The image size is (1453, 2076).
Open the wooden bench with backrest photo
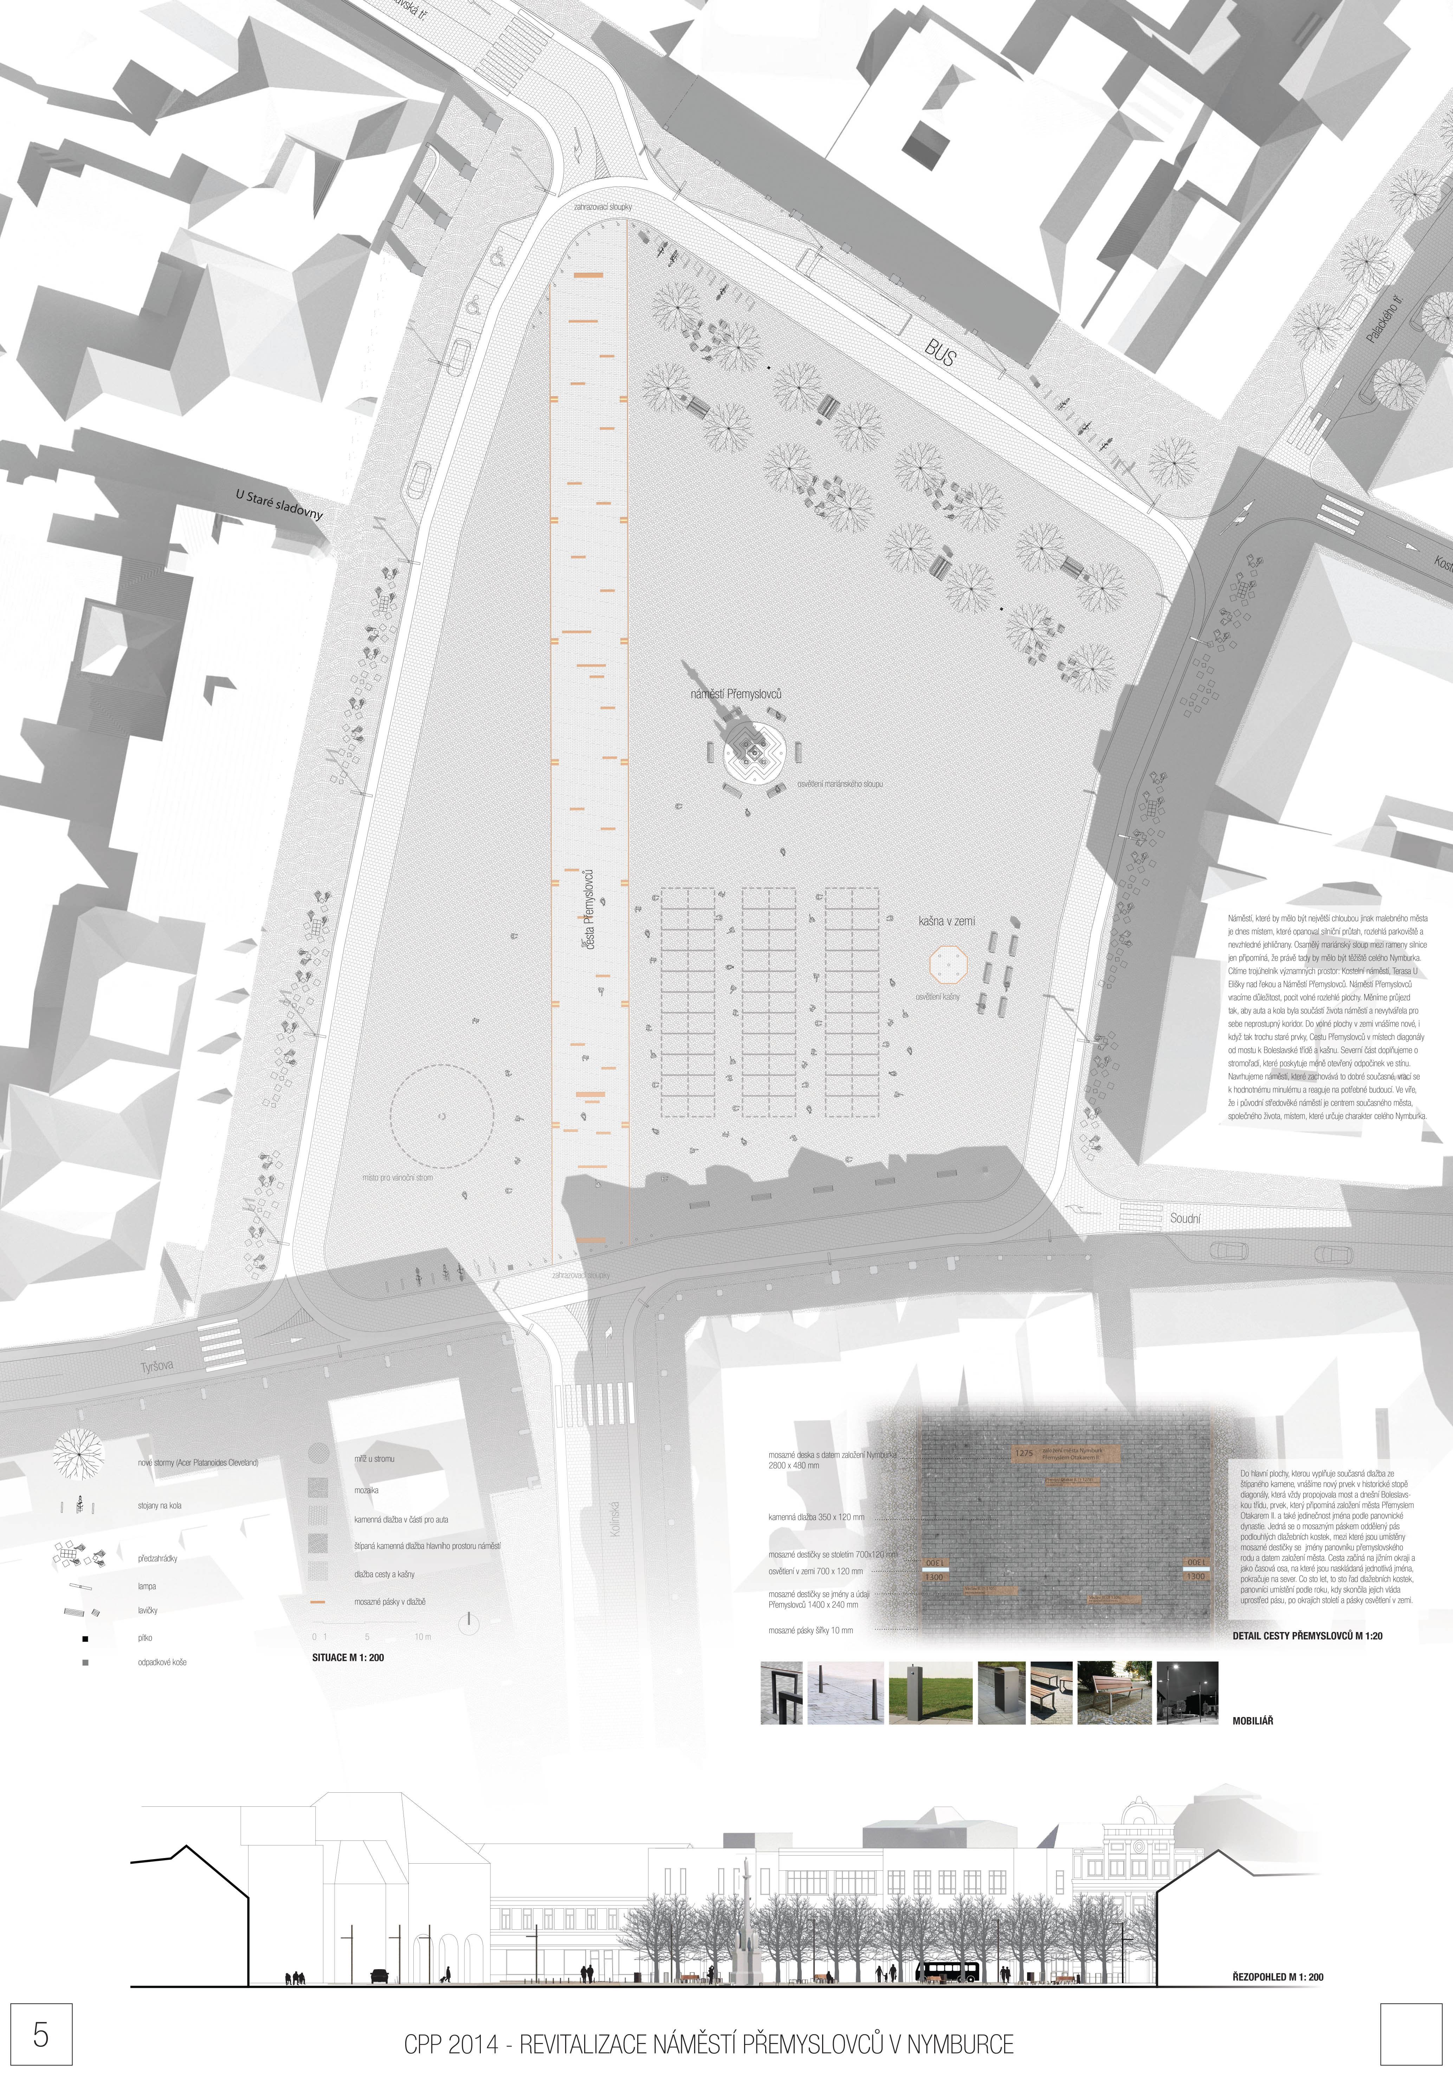click(1115, 1693)
